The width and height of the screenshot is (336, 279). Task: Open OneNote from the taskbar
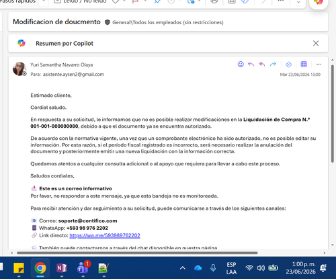pos(62,268)
